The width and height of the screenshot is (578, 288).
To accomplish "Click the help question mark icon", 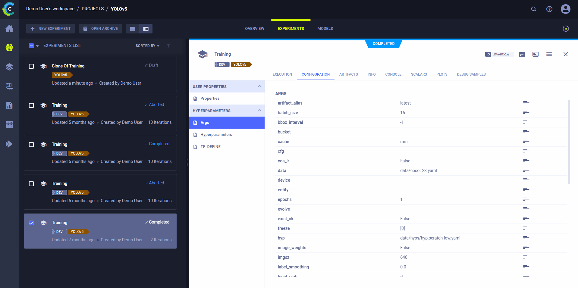I will click(x=549, y=9).
